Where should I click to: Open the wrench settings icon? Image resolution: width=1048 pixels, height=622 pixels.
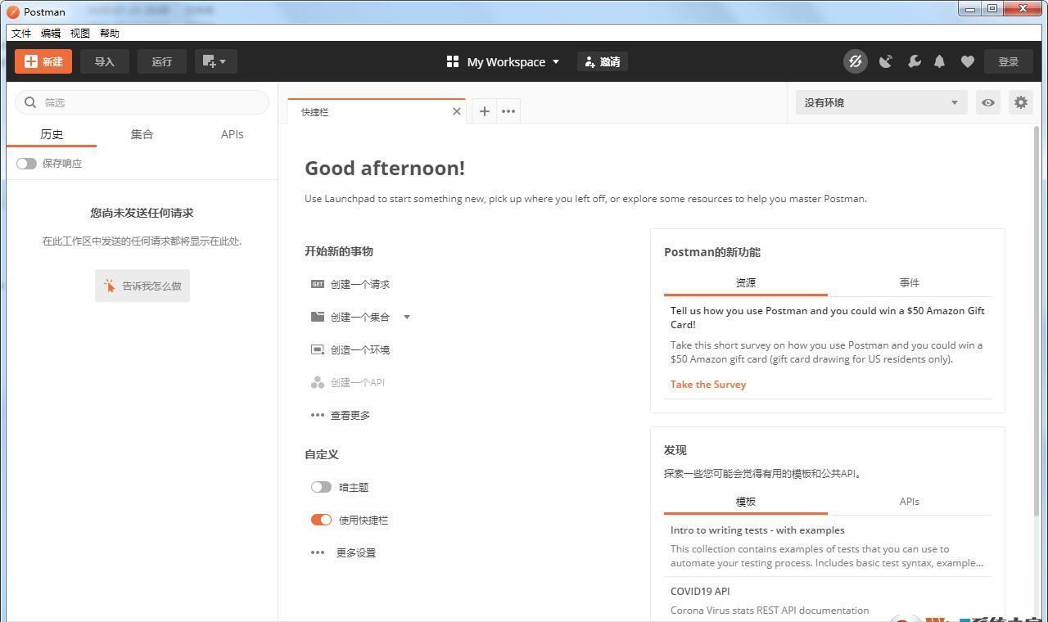click(914, 61)
